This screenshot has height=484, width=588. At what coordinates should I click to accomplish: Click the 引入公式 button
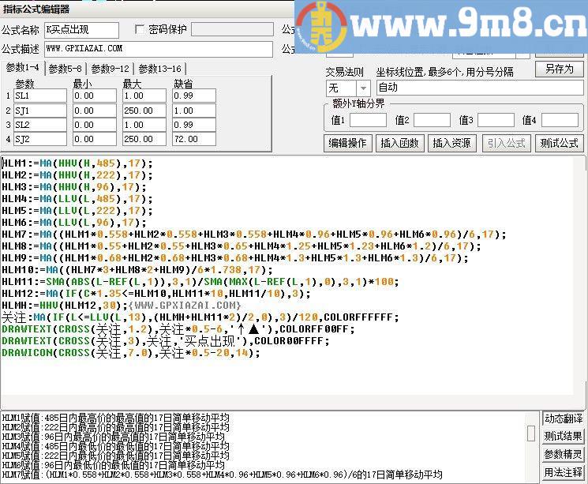tap(506, 143)
